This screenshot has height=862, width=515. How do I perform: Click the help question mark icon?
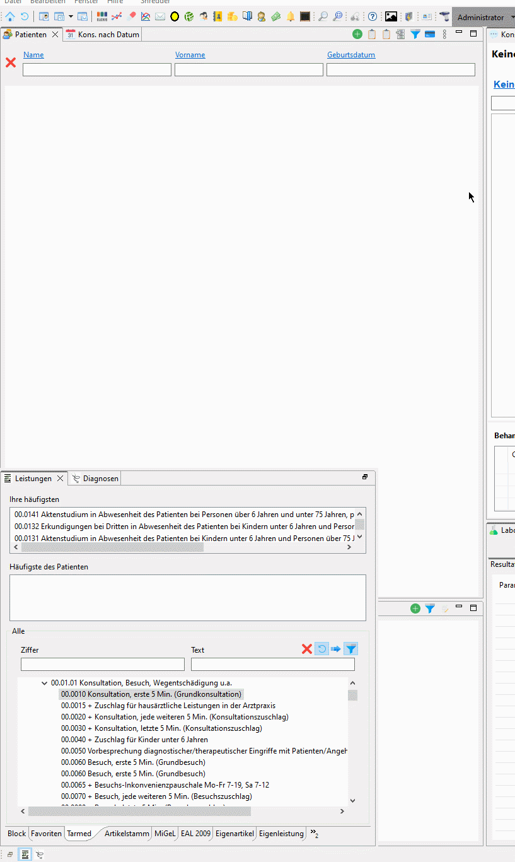click(373, 17)
